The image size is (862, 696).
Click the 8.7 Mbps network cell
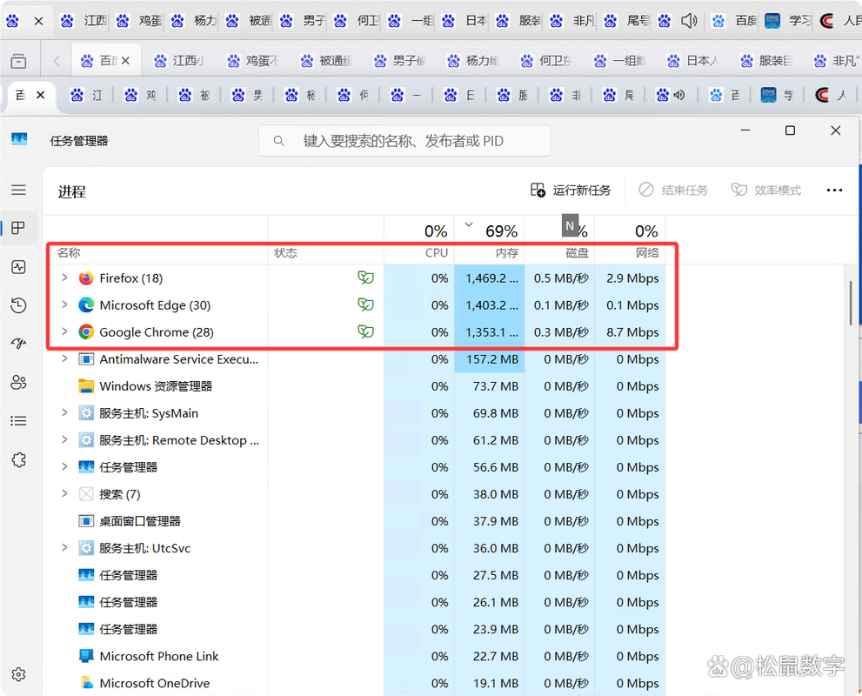click(x=630, y=332)
